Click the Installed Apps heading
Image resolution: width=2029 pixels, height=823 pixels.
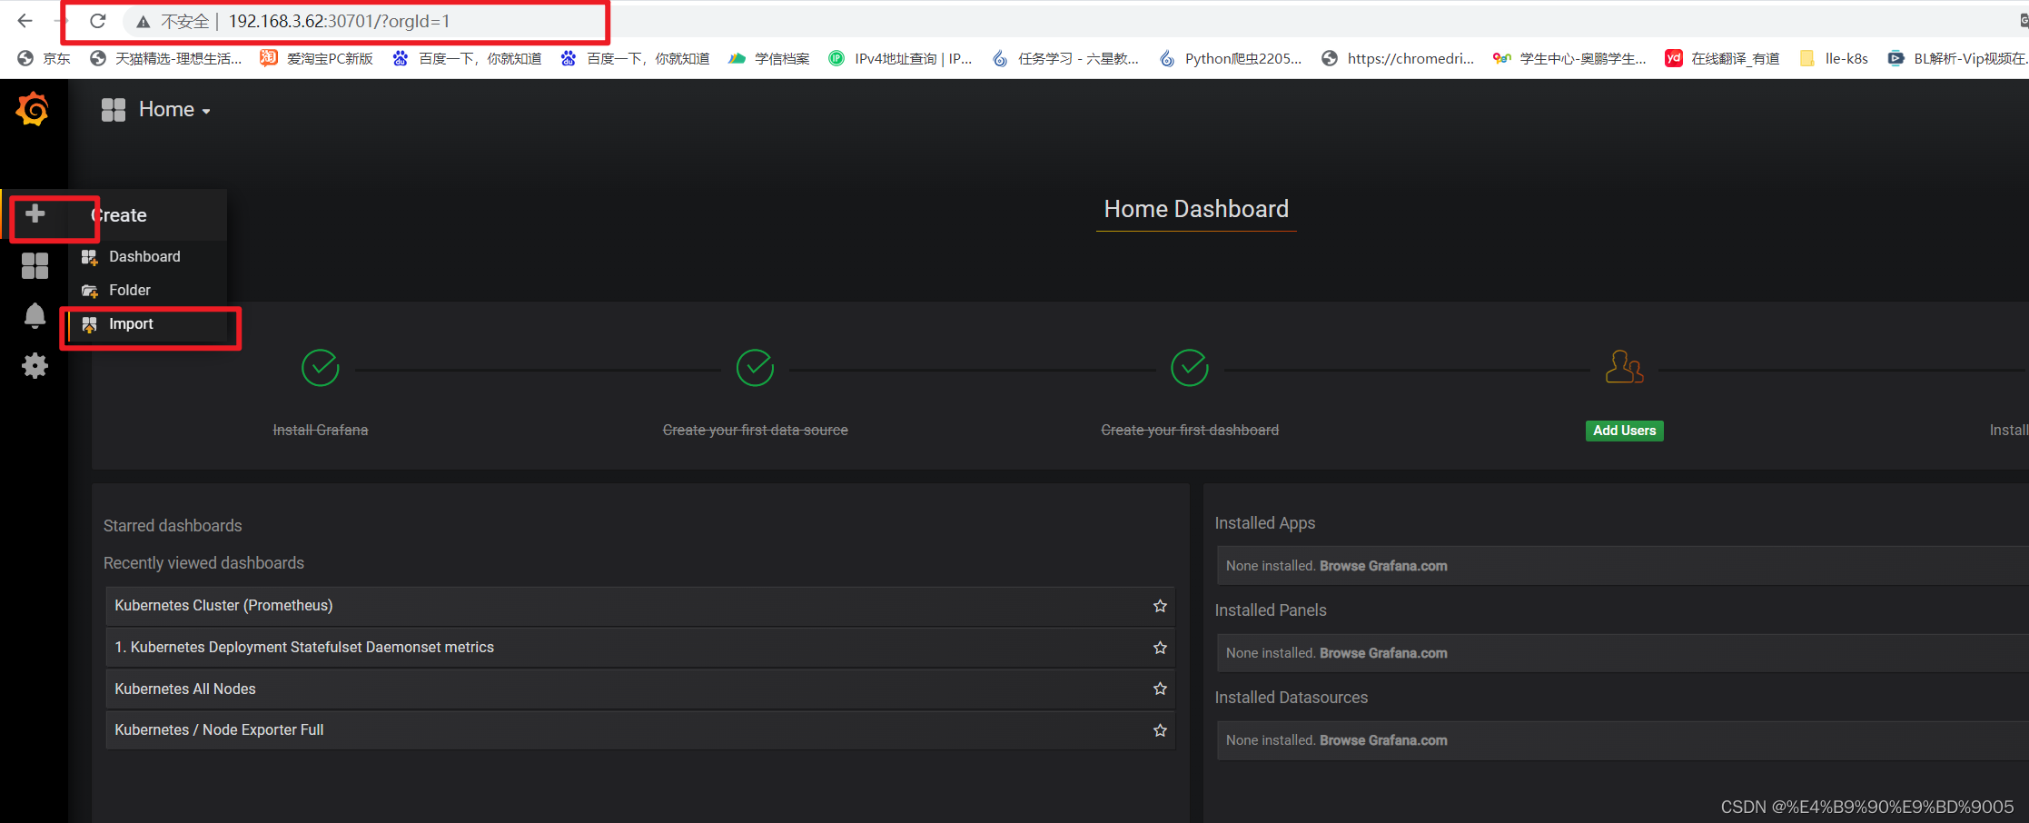click(1264, 523)
